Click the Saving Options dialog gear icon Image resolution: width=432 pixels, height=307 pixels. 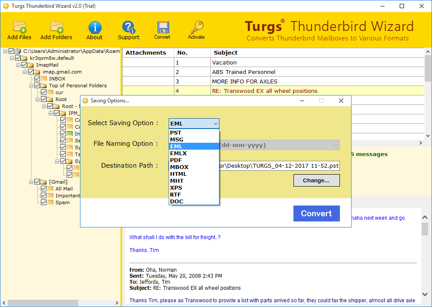click(85, 101)
